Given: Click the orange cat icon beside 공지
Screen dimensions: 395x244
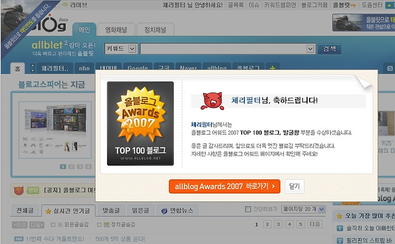Looking at the screenshot, I should 18,190.
